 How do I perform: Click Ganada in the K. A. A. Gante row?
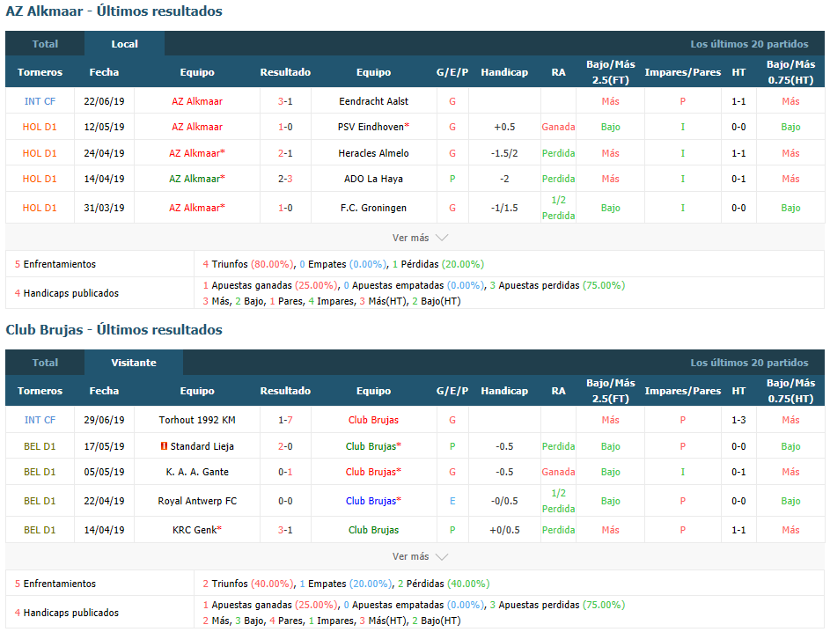point(558,472)
